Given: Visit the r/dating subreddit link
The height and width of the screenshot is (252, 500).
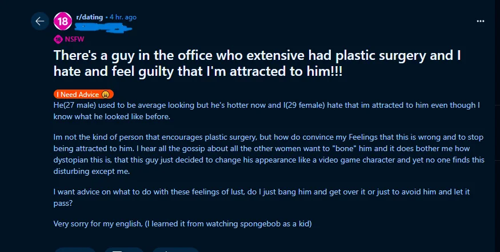Looking at the screenshot, I should pos(90,17).
